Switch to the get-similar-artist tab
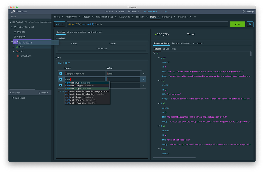 (104, 17)
